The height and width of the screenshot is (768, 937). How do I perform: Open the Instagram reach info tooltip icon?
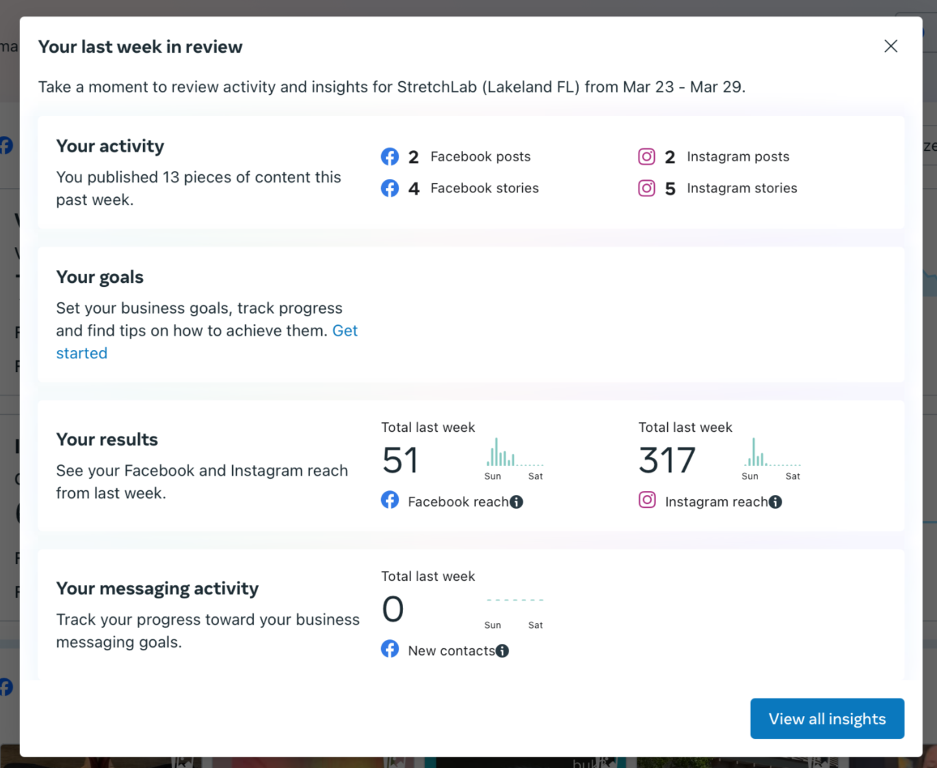pos(775,502)
